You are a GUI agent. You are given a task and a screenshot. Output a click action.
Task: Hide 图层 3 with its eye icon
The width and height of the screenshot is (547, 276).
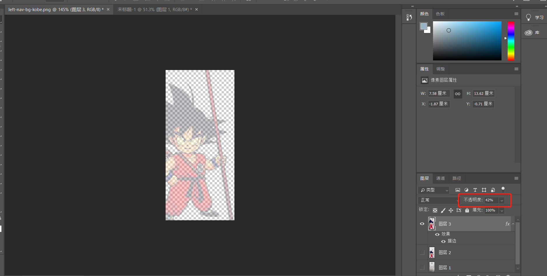coord(422,224)
